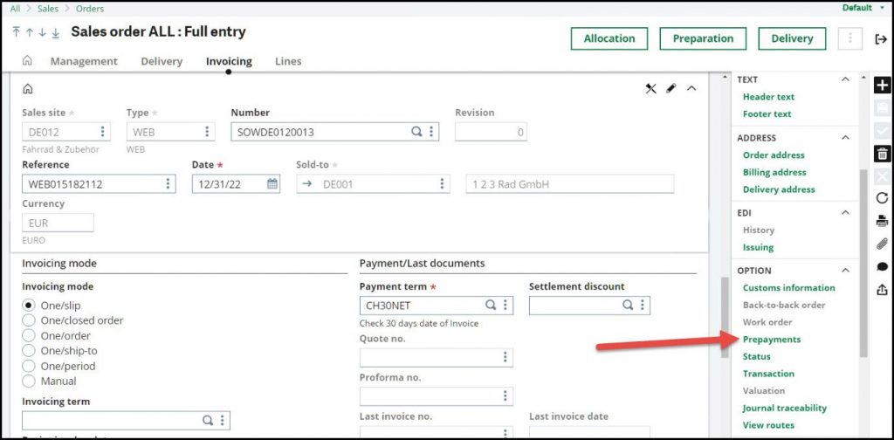Open Sold-to field actions dots
Image resolution: width=894 pixels, height=440 pixels.
[442, 183]
